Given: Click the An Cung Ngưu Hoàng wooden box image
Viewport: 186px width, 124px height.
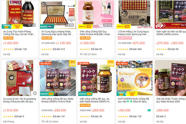Looking at the screenshot, I should (x=58, y=15).
